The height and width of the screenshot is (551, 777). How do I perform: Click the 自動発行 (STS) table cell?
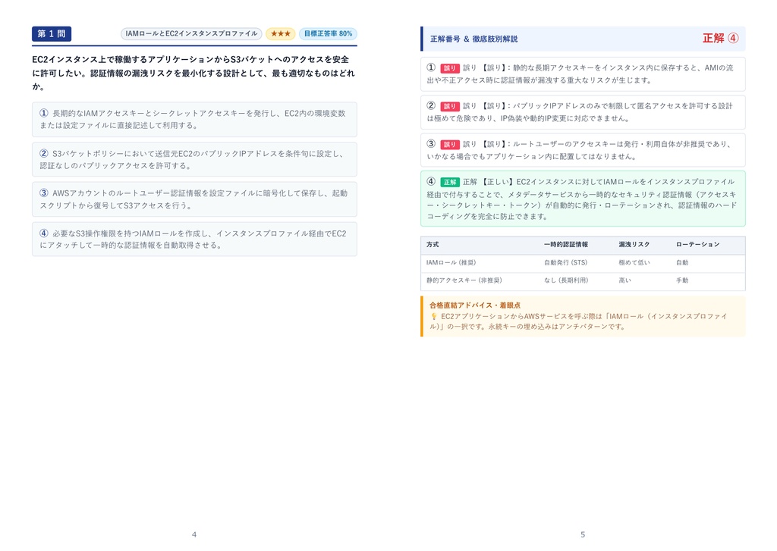(x=565, y=263)
